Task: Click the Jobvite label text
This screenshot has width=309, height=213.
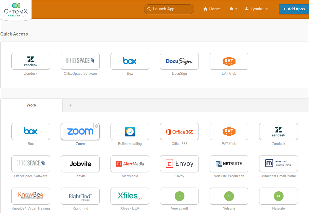Action: 80,176
